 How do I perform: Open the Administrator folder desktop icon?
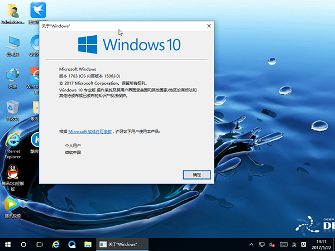click(13, 12)
